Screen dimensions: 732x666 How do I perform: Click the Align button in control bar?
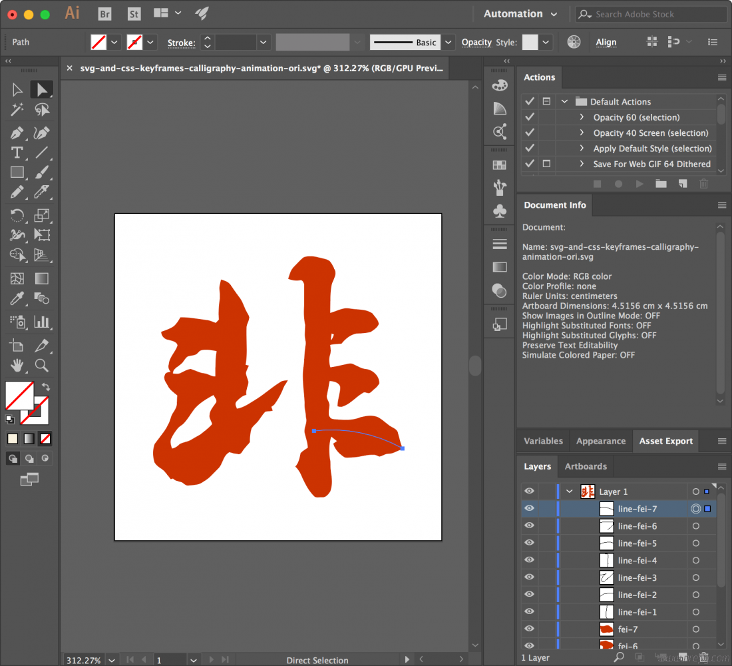(606, 42)
